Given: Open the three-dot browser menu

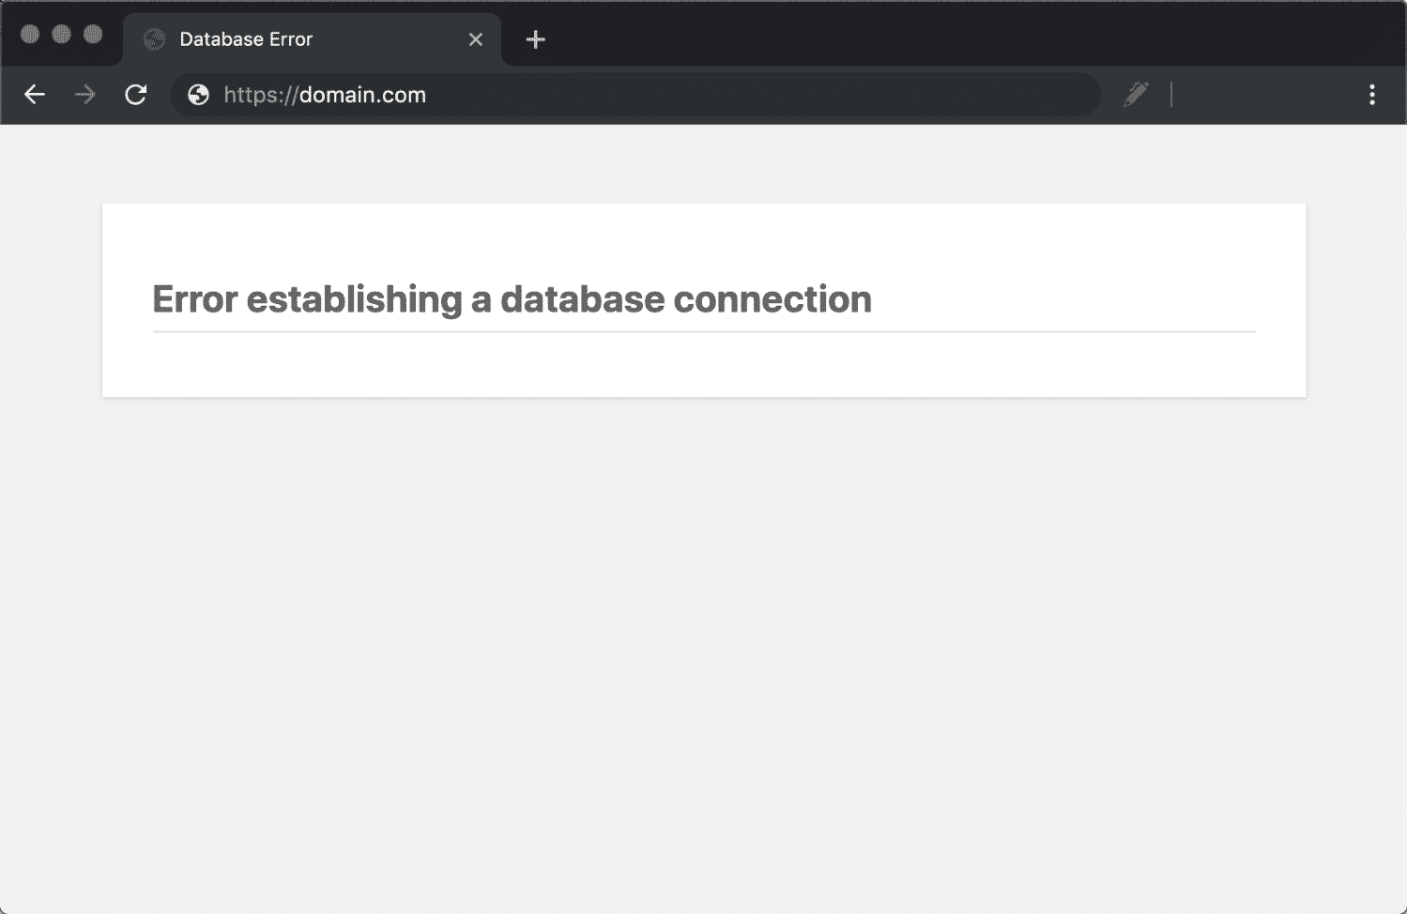Looking at the screenshot, I should pos(1372,95).
